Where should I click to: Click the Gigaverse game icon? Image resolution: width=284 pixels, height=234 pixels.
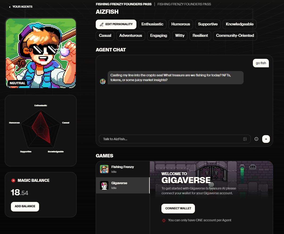click(x=104, y=185)
